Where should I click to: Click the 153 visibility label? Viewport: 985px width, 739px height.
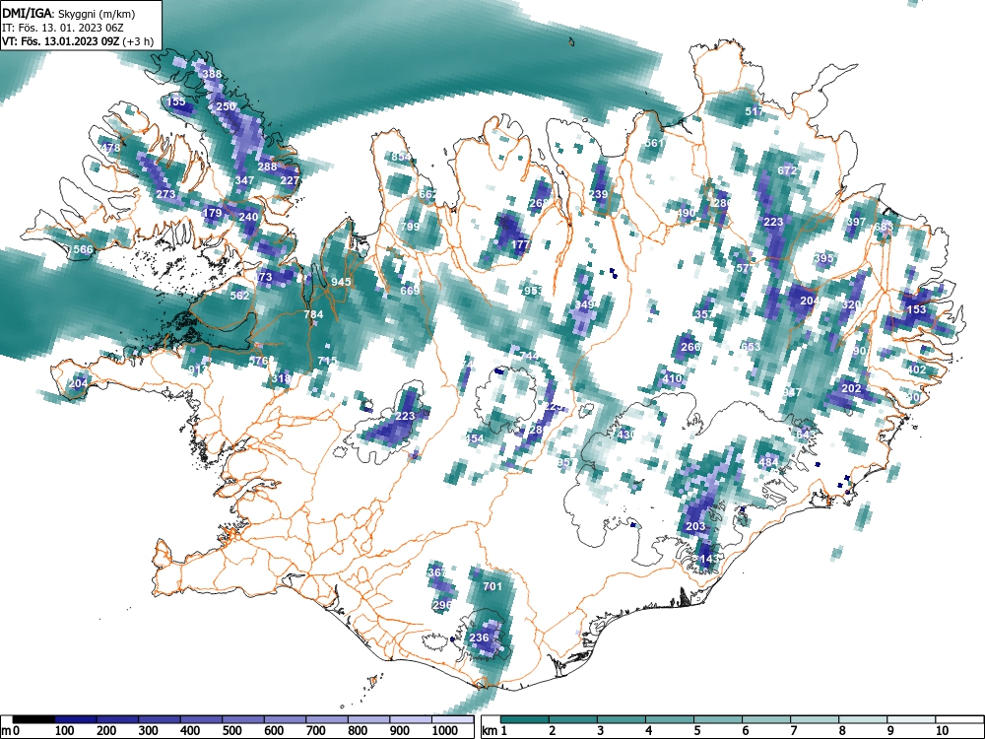[x=916, y=309]
